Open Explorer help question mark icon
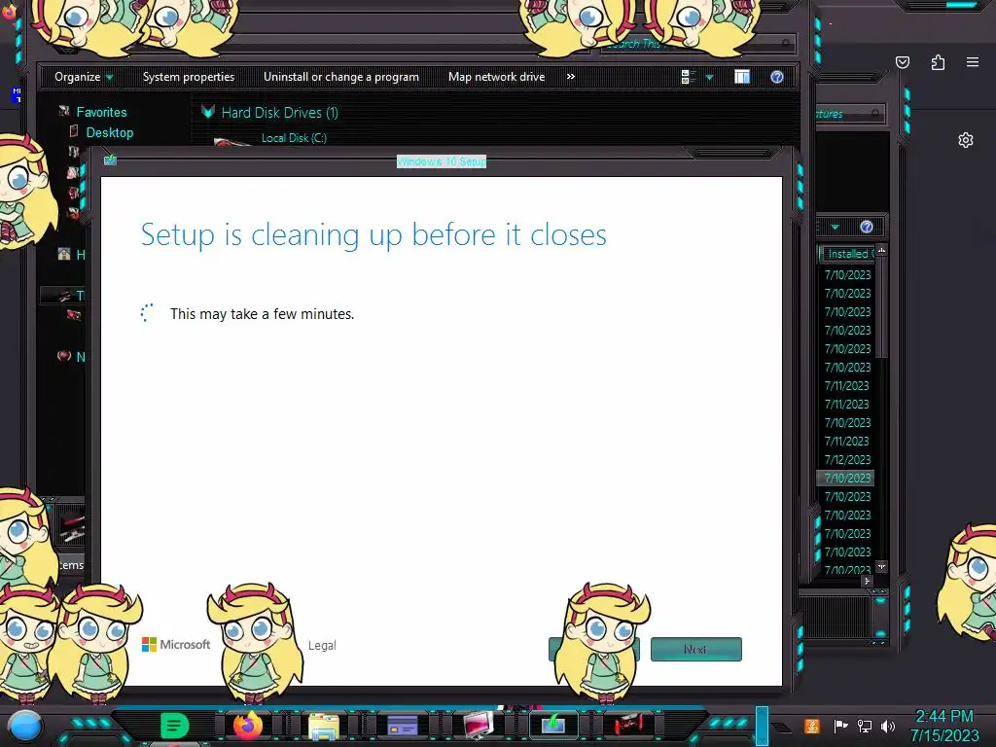 pyautogui.click(x=777, y=77)
